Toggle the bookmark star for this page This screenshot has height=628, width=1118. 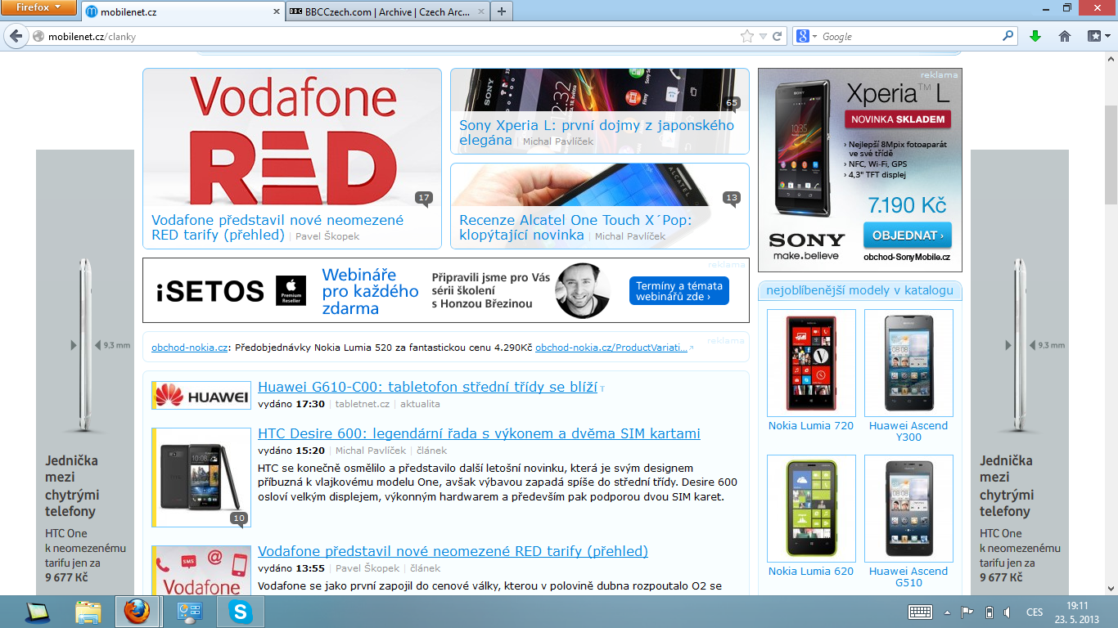coord(748,36)
